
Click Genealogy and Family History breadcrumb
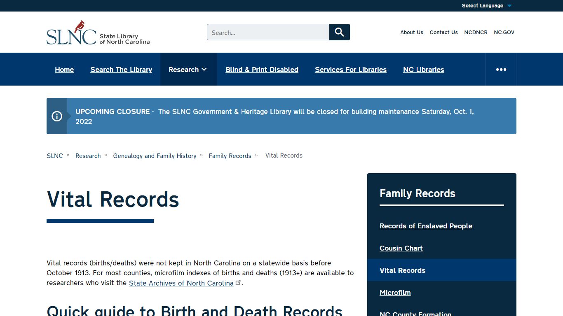pyautogui.click(x=155, y=156)
